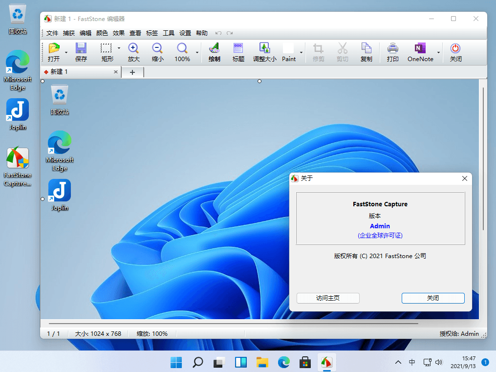496x372 pixels.
Task: Open the 效果 menu
Action: pyautogui.click(x=119, y=33)
